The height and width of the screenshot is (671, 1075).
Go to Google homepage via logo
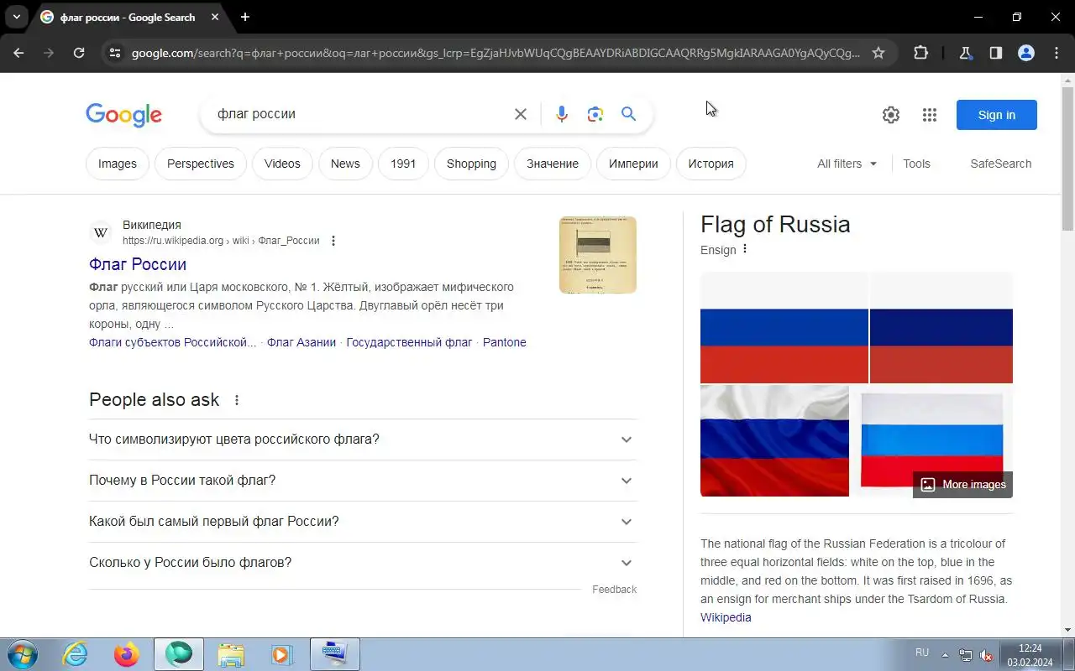click(x=123, y=115)
